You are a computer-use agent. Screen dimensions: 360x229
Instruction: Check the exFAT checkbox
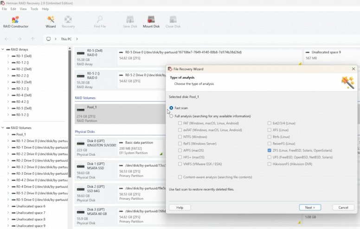180,130
